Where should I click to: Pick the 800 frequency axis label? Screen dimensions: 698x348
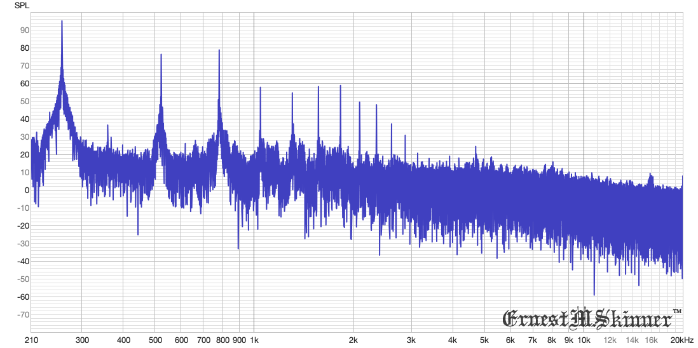tap(222, 340)
